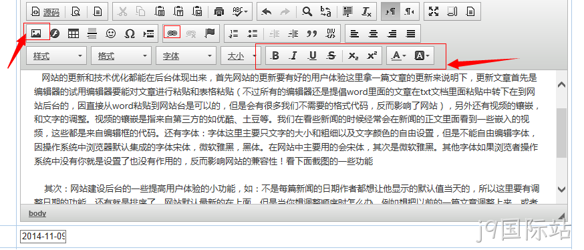
Task: Open the text color picker
Action: [399, 56]
